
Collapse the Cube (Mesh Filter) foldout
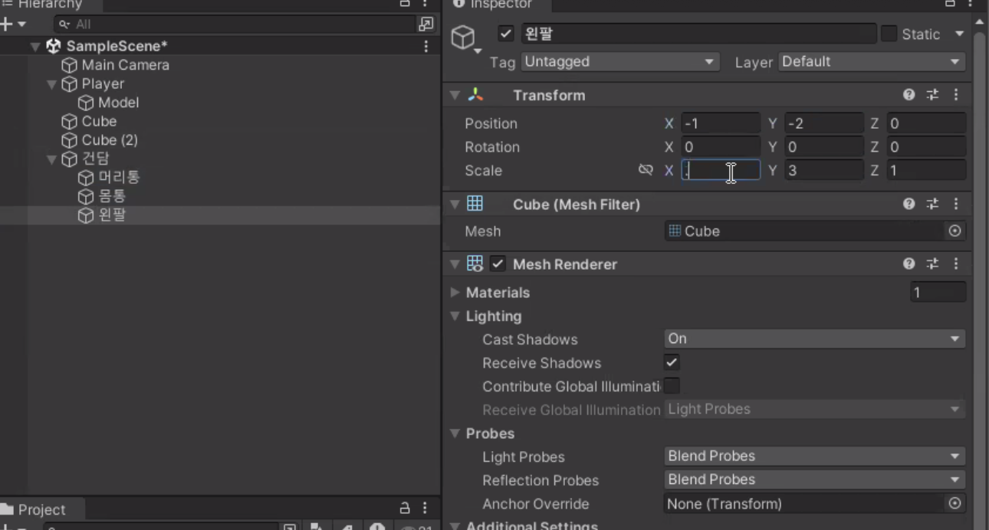tap(455, 204)
